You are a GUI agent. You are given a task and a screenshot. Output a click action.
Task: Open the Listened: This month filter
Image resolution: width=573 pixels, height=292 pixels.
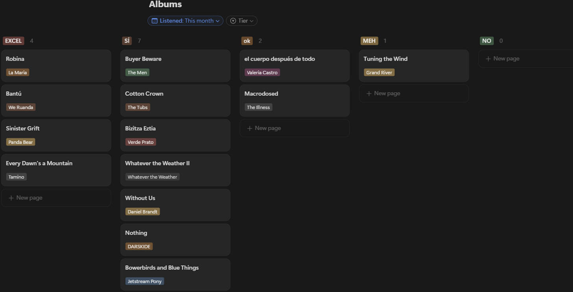click(185, 21)
